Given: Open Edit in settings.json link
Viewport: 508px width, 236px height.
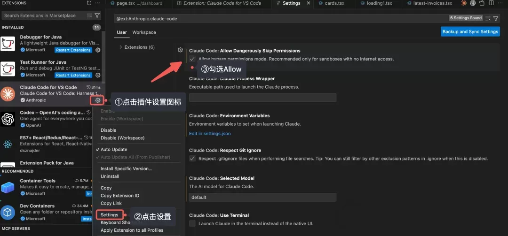Looking at the screenshot, I should click(x=210, y=134).
